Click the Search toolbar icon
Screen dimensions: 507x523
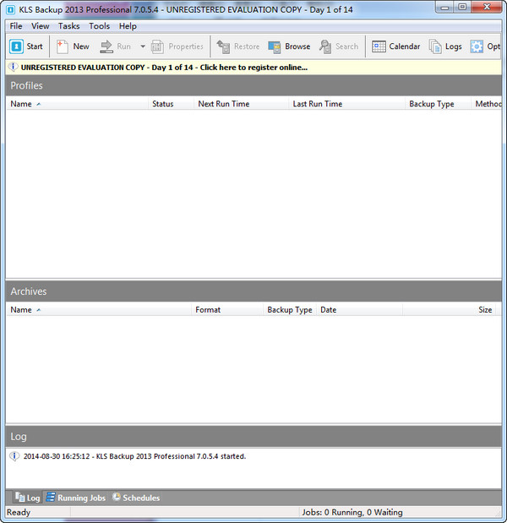click(325, 46)
